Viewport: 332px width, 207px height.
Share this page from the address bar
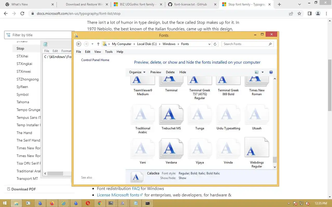click(x=291, y=13)
